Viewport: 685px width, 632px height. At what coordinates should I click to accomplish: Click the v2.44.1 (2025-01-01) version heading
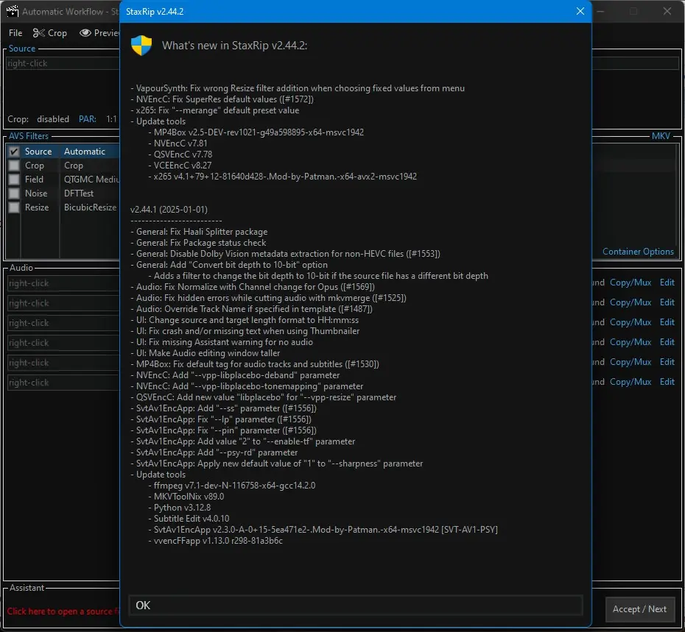tap(169, 210)
